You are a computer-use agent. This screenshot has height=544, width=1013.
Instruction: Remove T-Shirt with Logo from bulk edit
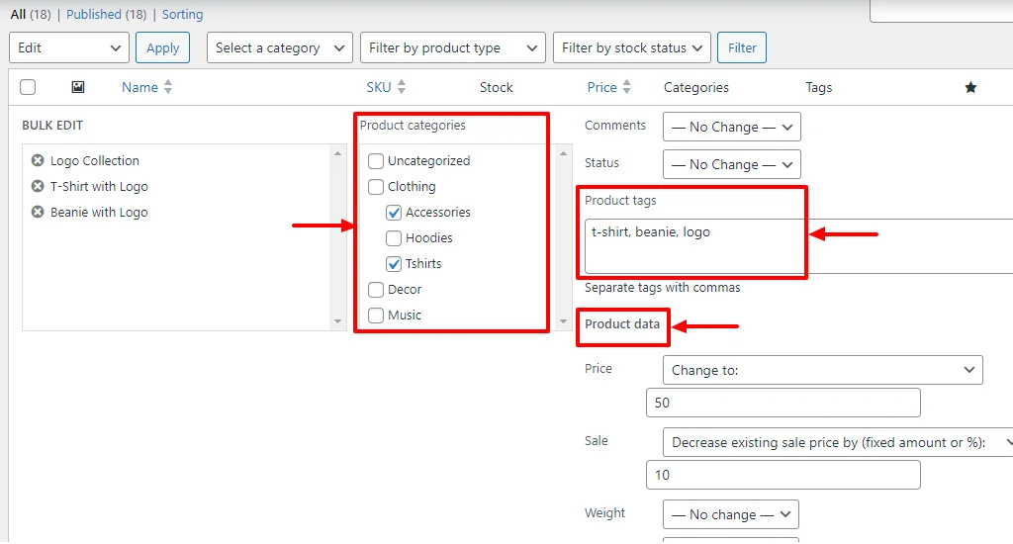[38, 186]
